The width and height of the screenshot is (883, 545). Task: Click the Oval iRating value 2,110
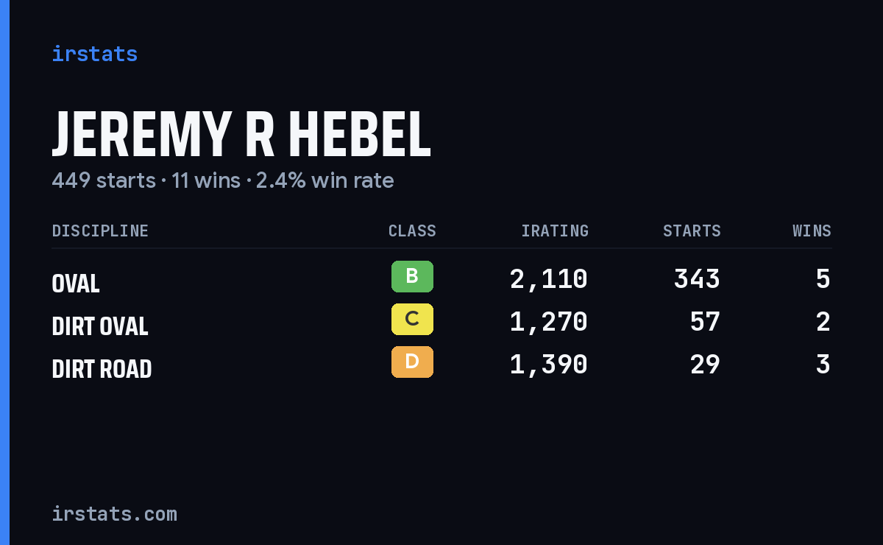coord(549,279)
